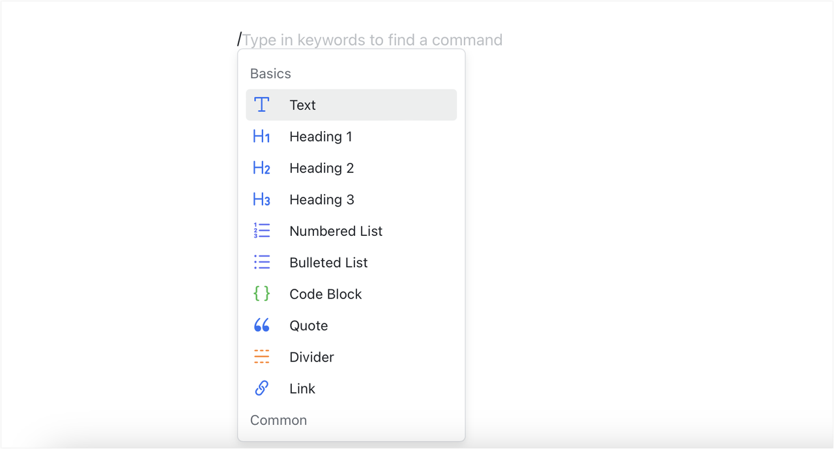Click the orange dashed Divider icon
This screenshot has width=834, height=449.
261,356
